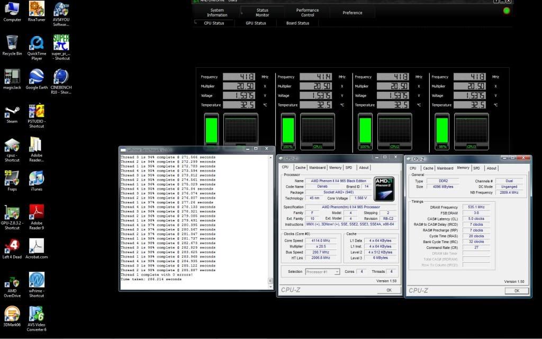Open the Board Status sub-tab
This screenshot has width=542, height=339.
coord(297,23)
